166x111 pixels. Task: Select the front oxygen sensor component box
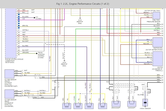point(9,74)
